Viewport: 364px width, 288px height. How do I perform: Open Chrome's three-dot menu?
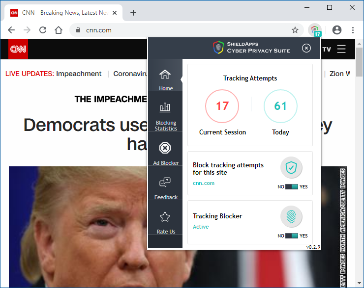pos(353,30)
